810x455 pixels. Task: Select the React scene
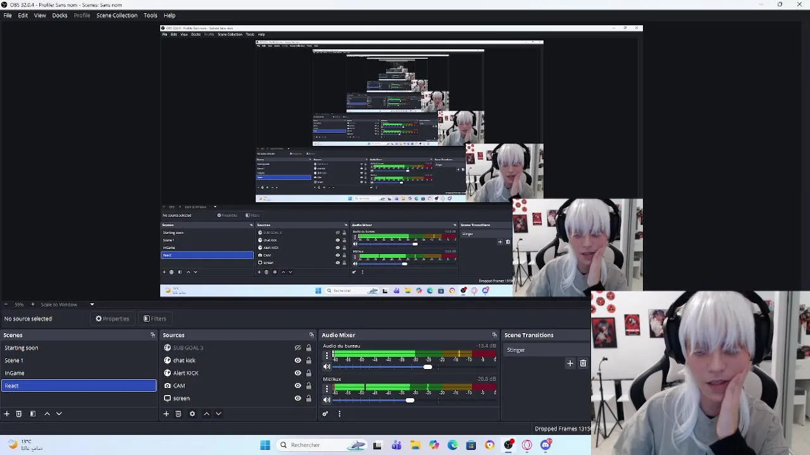point(79,385)
